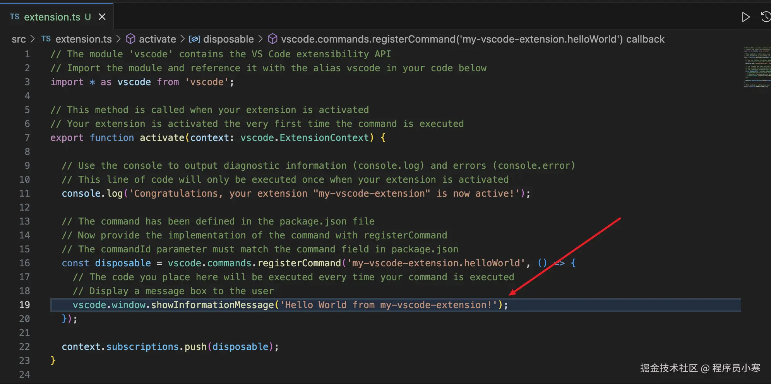Open the extension.ts breadcrumb item
Viewport: 771px width, 384px height.
click(x=83, y=39)
